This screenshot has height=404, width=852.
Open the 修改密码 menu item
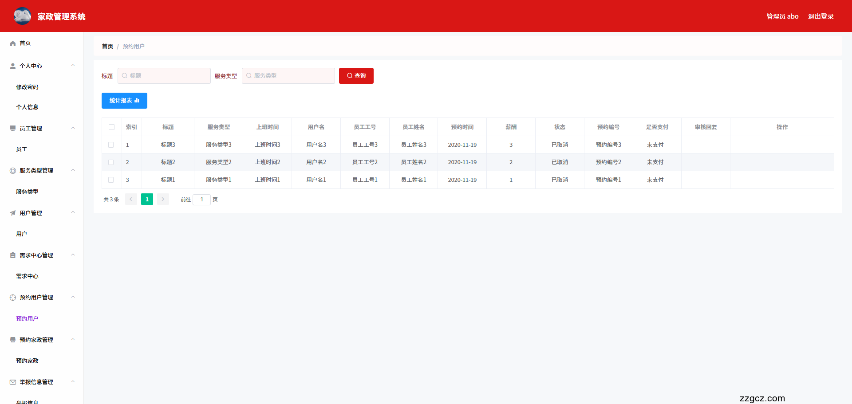pos(27,87)
